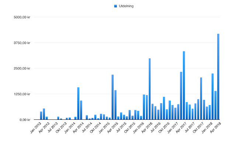
Task: Select the Jan 2015 axis label
Action: click(104, 127)
